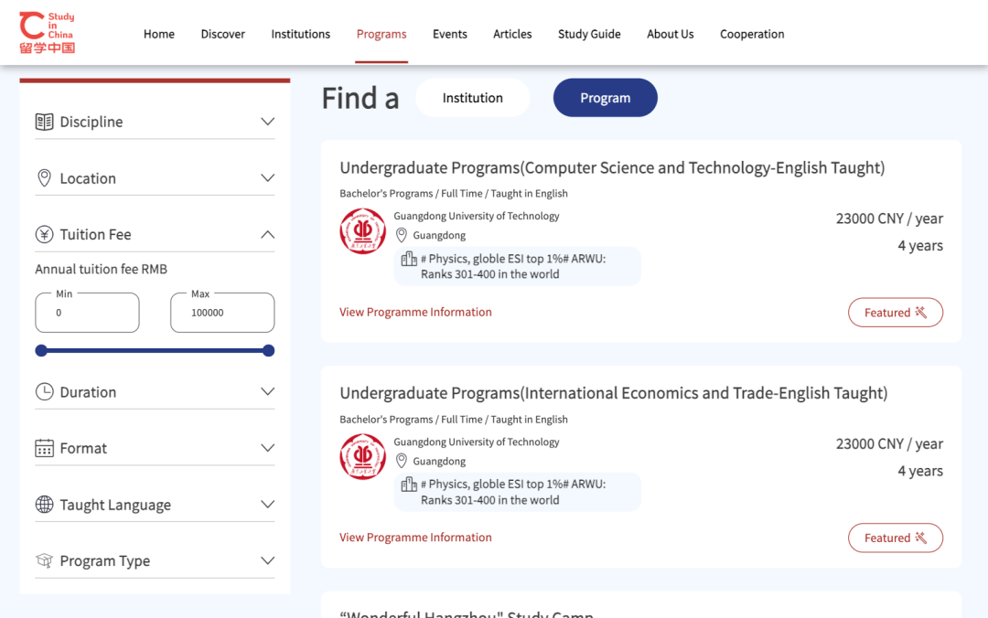The width and height of the screenshot is (988, 618).
Task: View Programme Information for Computer Science program
Action: [x=415, y=312]
